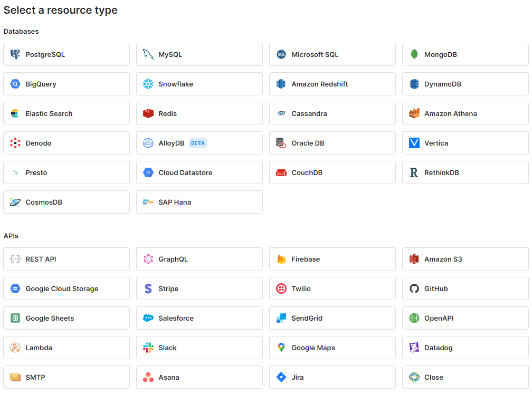This screenshot has height=395, width=532.
Task: Select the Vertica V icon
Action: point(414,143)
